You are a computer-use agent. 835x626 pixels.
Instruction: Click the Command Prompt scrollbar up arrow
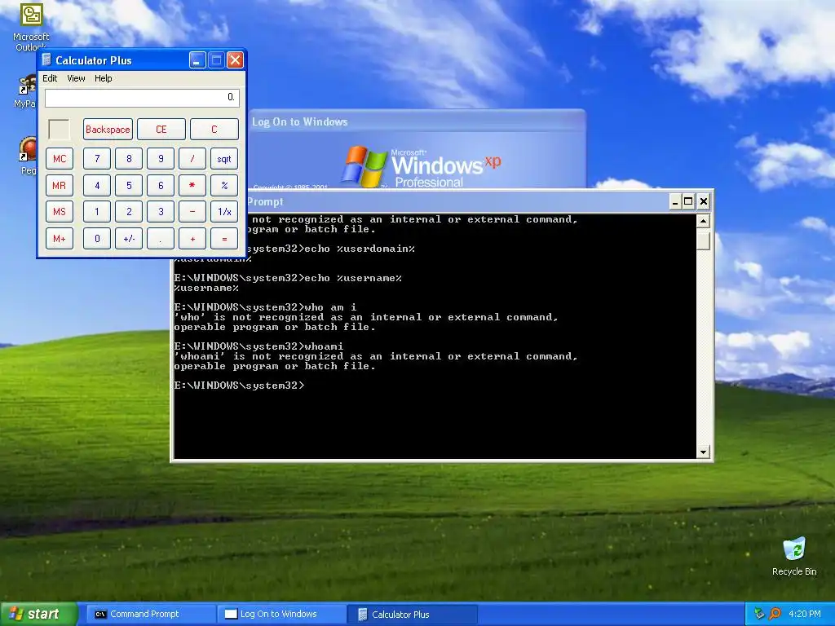click(x=703, y=220)
